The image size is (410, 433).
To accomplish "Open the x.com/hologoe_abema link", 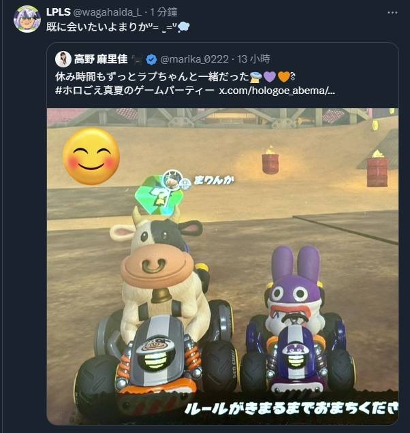I will tap(277, 91).
